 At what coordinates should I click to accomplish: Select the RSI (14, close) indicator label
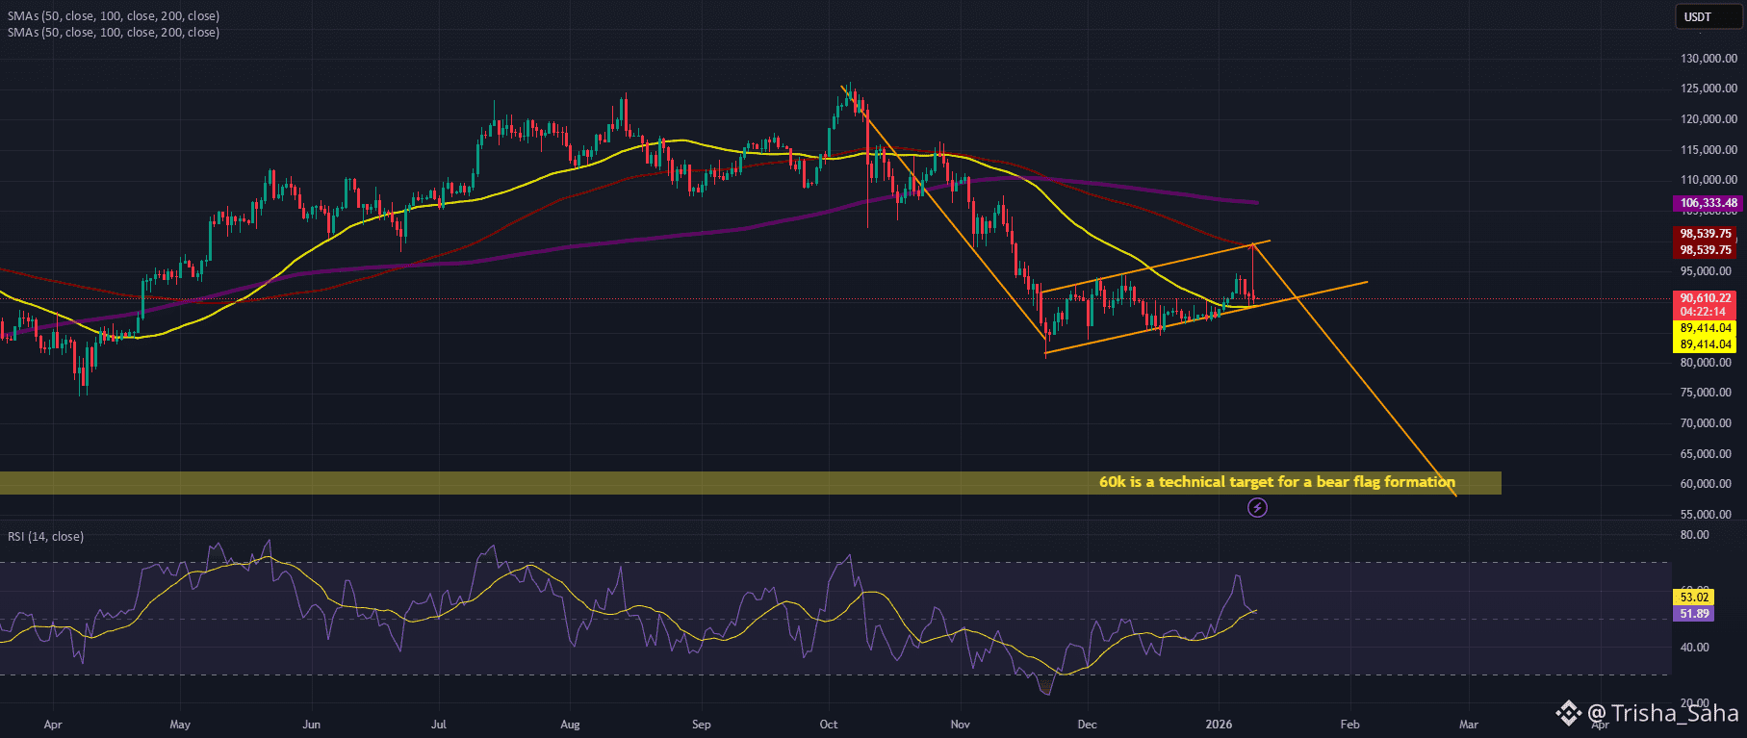(x=45, y=536)
